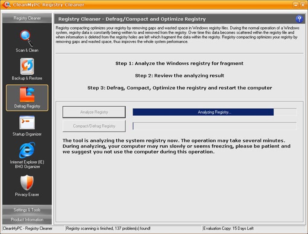Expand the Product Information section

tap(27, 220)
